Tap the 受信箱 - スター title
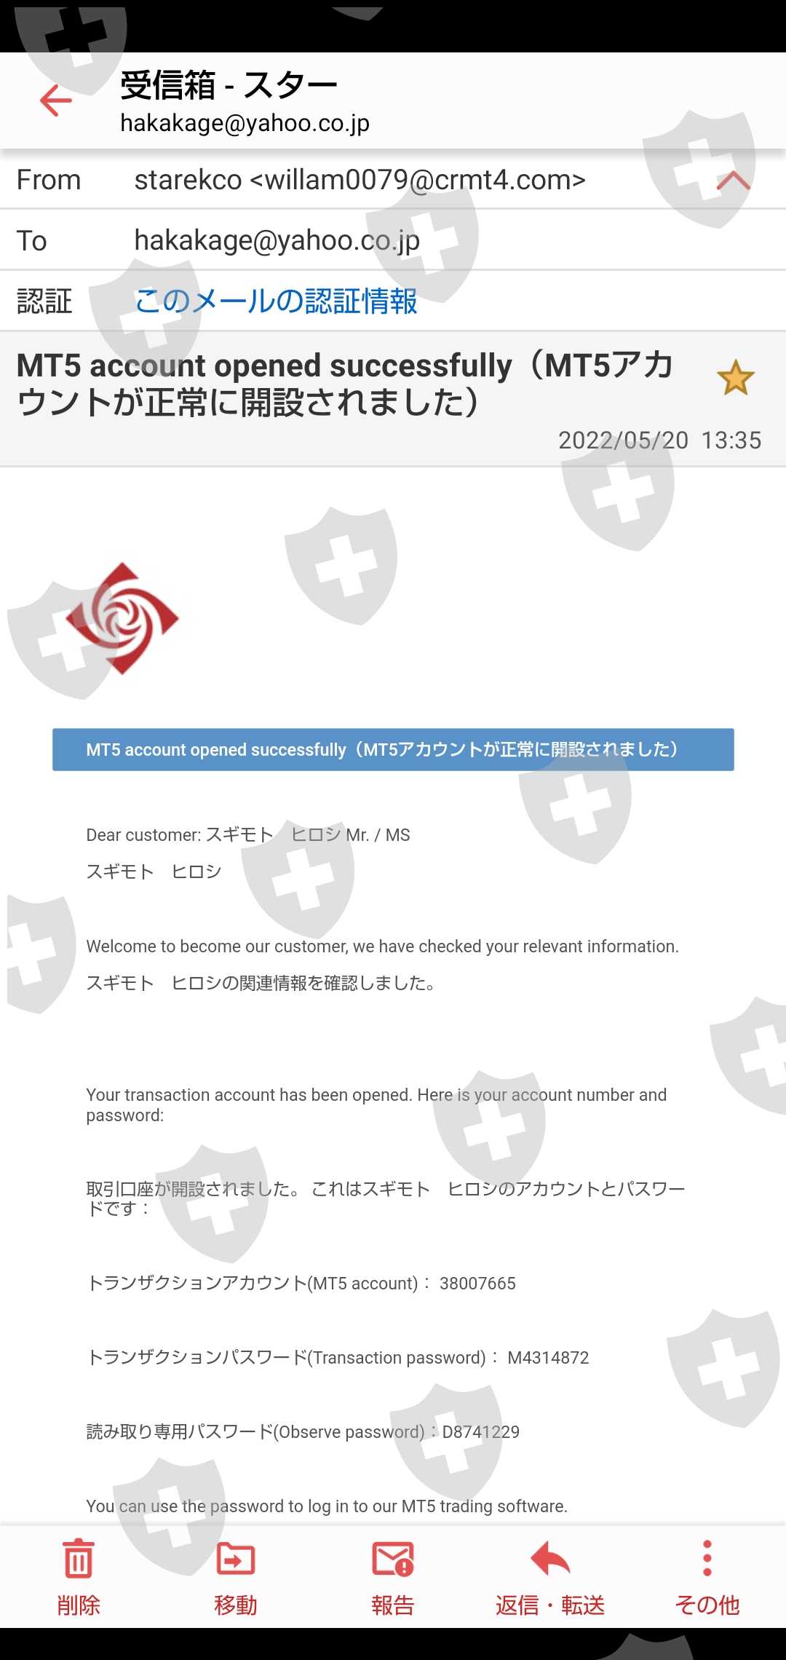 pos(229,85)
